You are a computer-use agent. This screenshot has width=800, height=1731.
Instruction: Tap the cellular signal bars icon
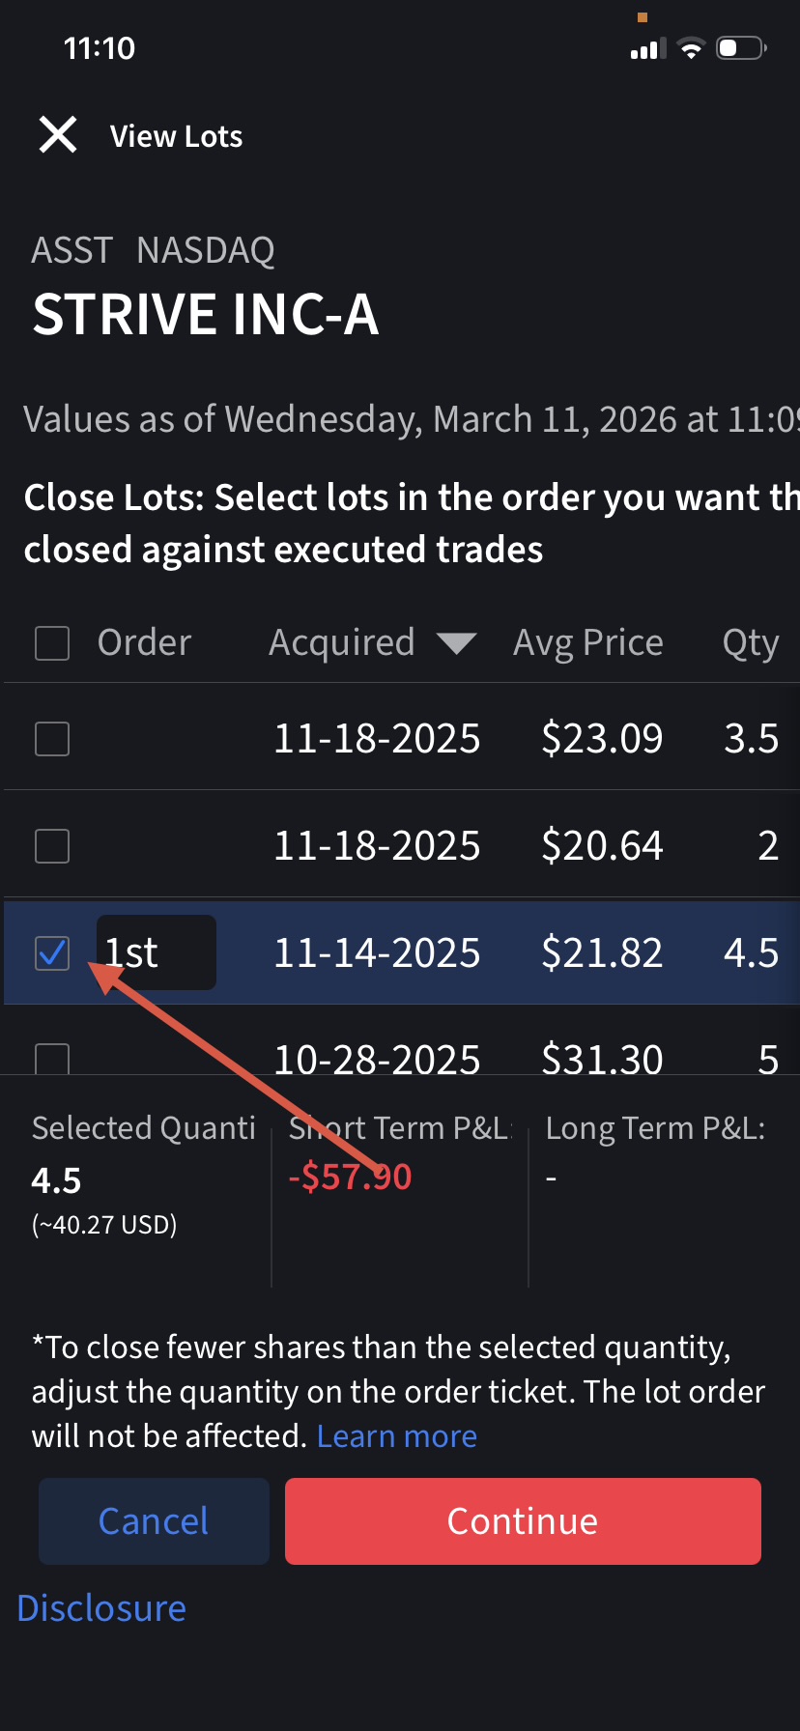648,49
